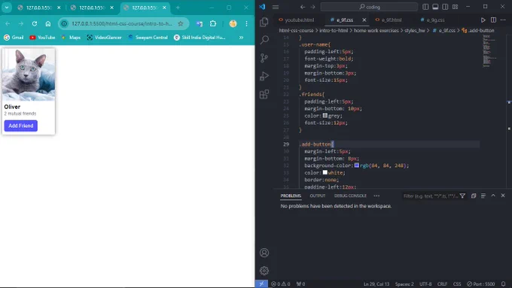Change end of line sequence CRLF

click(443, 283)
